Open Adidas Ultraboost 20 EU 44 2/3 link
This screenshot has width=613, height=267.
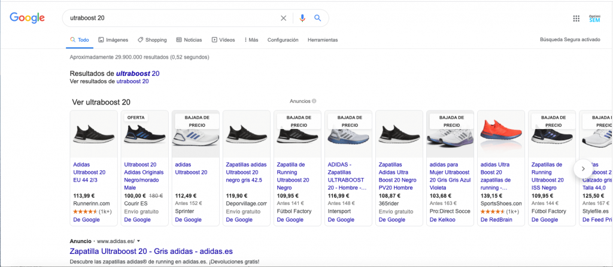point(89,172)
